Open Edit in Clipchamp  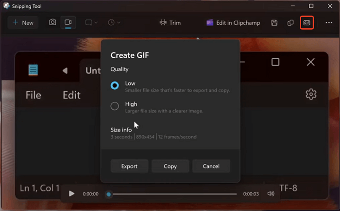(x=233, y=23)
